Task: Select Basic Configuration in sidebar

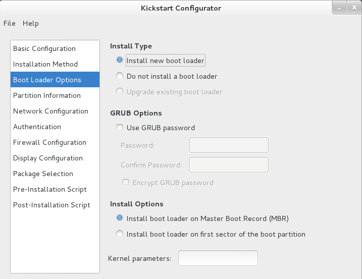Action: click(x=44, y=48)
